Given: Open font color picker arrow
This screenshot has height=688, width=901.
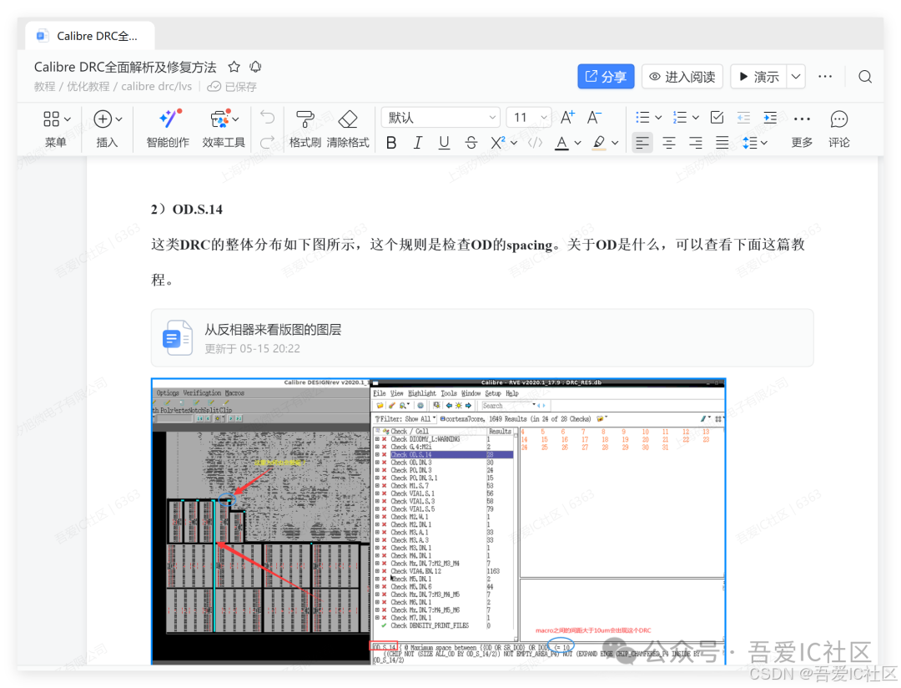Looking at the screenshot, I should click(578, 143).
